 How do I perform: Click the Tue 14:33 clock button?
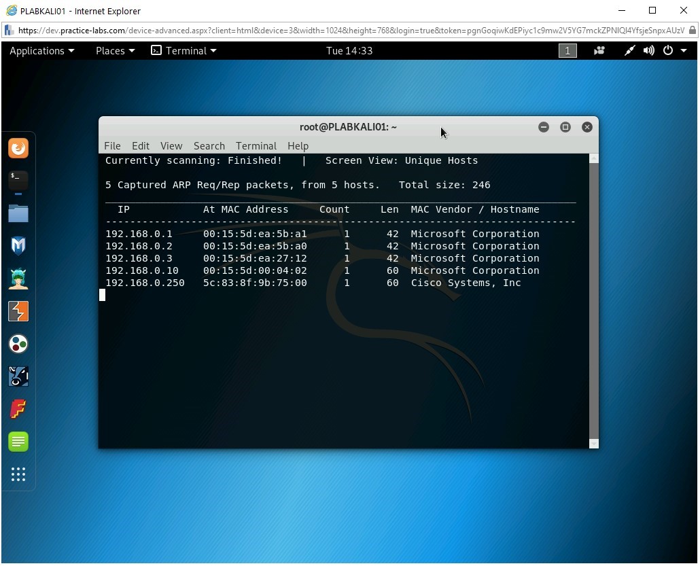(349, 51)
